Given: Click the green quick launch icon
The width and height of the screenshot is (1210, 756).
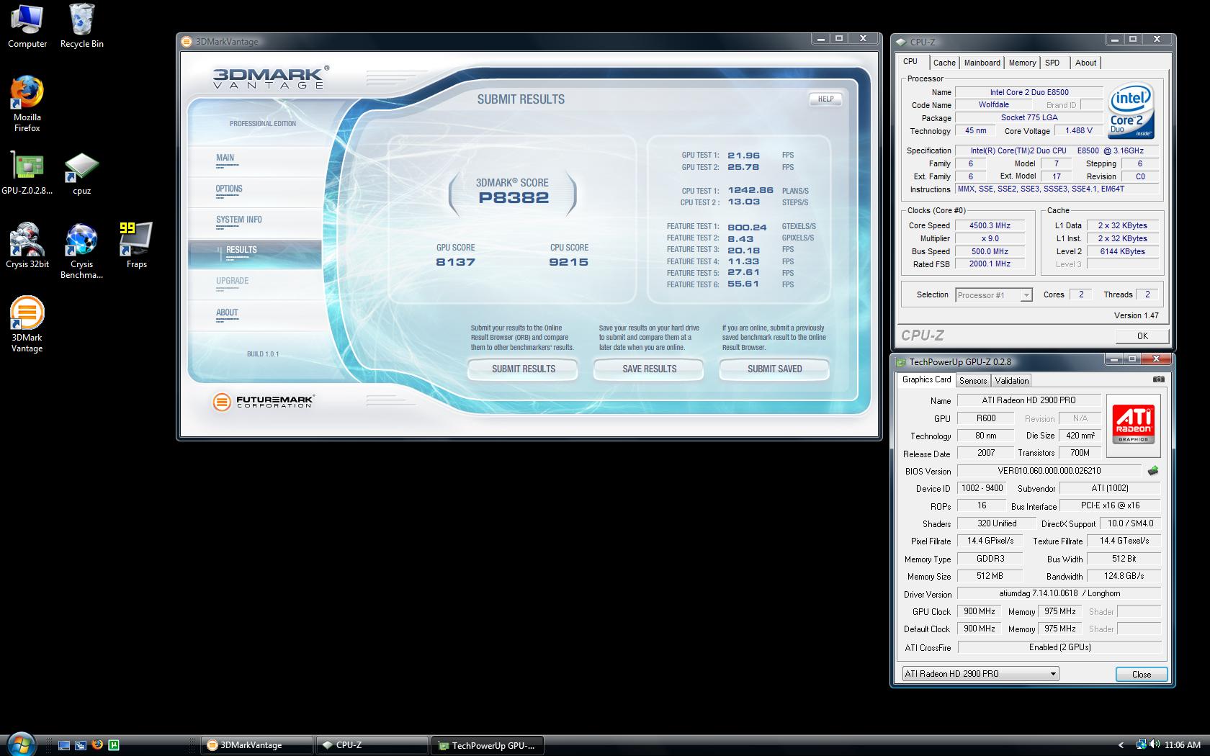Looking at the screenshot, I should pos(114,745).
